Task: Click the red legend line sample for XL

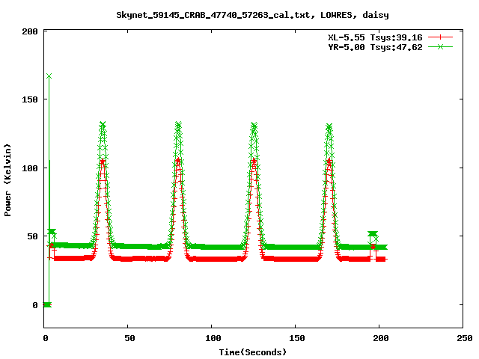Action: coord(440,37)
